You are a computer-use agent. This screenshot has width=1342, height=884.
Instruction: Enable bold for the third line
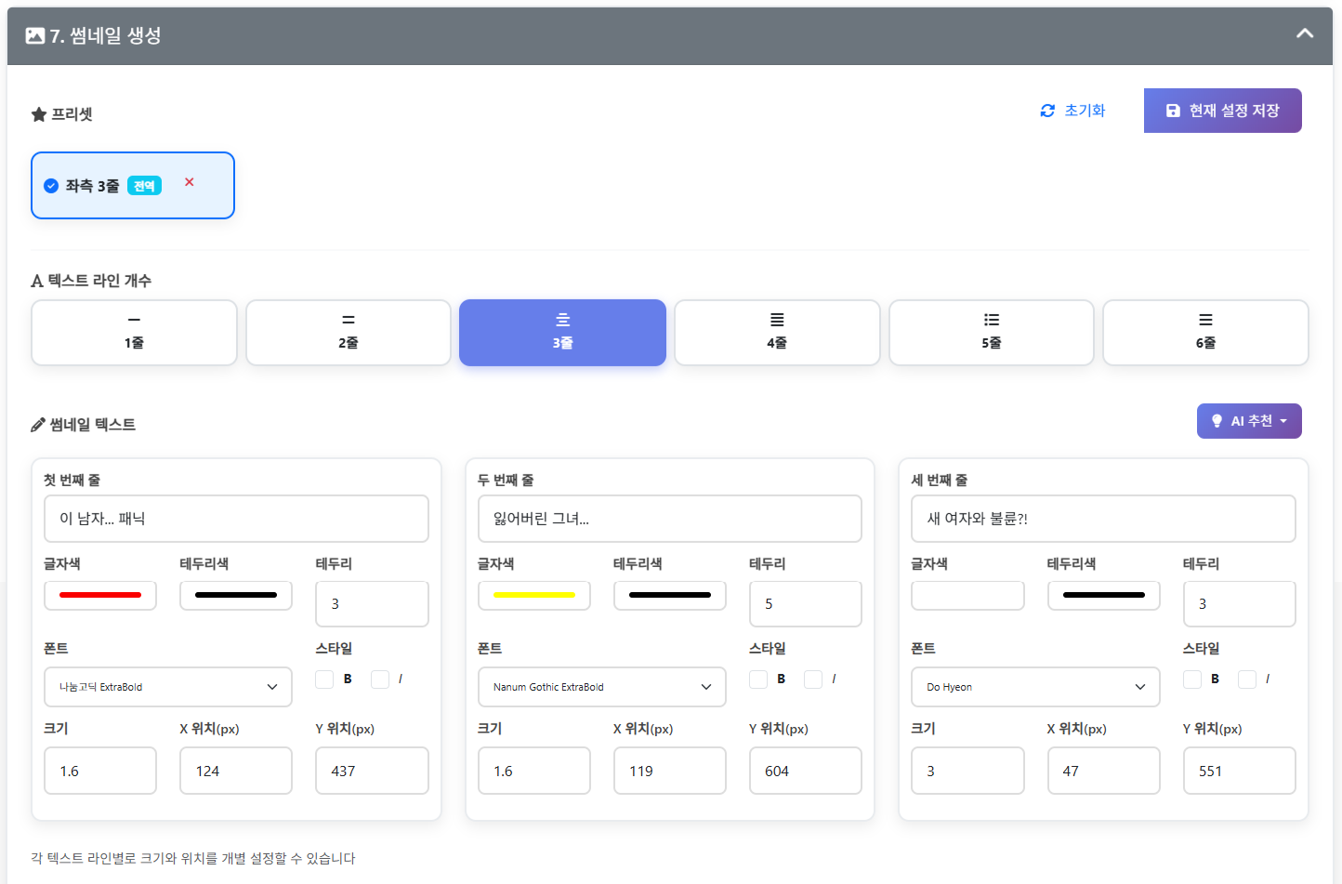click(x=1192, y=679)
